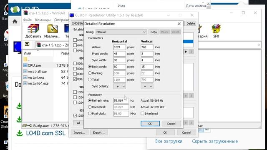
Task: Click the Horizontal Sync width field
Action: (x=120, y=60)
